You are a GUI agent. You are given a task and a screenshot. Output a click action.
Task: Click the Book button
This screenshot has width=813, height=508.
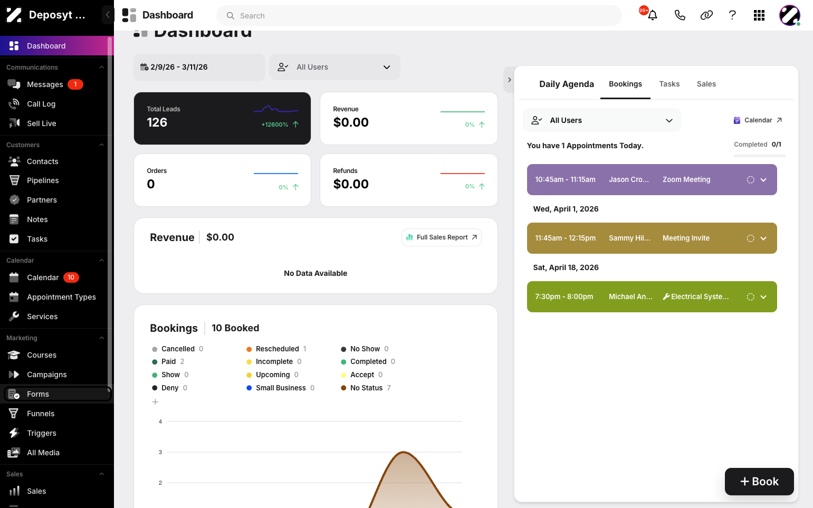tap(759, 482)
